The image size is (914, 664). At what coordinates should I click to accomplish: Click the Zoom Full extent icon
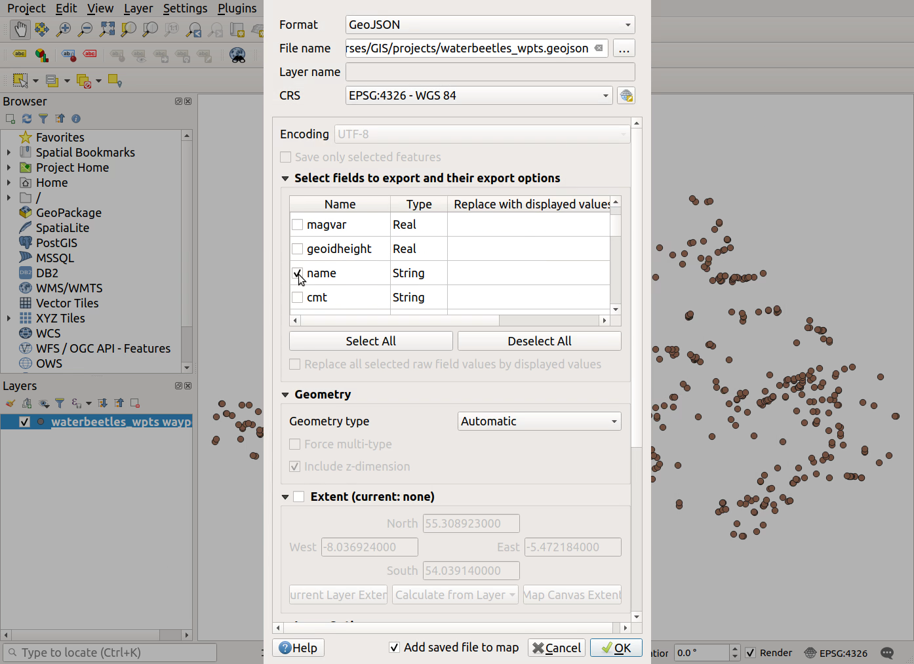(107, 29)
